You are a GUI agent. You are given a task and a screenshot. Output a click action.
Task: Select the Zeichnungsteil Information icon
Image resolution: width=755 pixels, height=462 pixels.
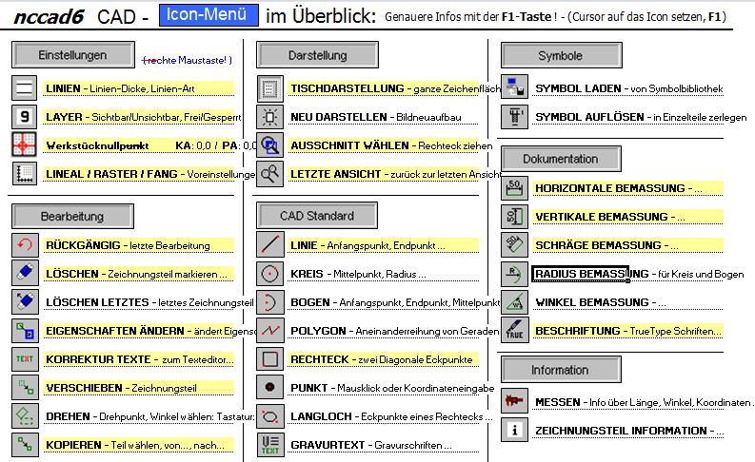515,431
